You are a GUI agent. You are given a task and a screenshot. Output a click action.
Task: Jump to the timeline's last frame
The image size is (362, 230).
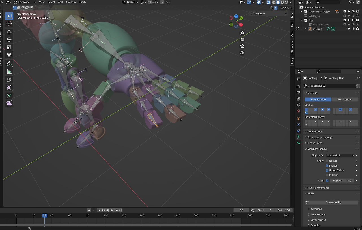coord(120,210)
